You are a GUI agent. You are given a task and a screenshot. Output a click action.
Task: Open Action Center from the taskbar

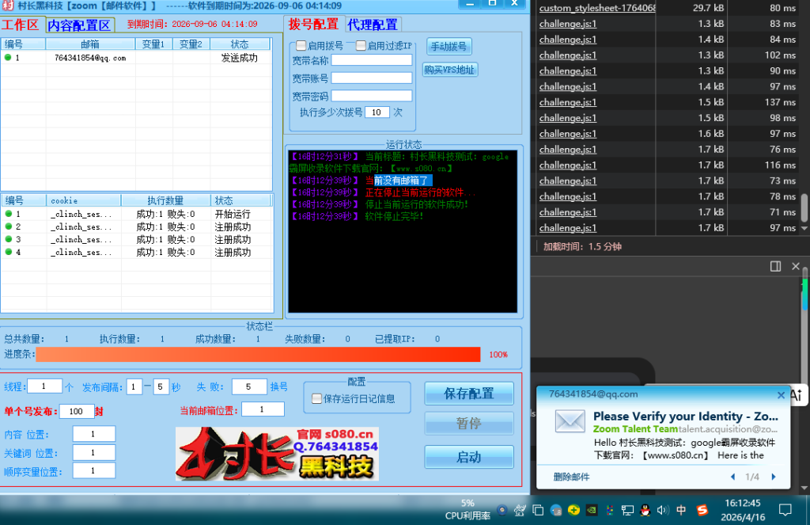(785, 511)
